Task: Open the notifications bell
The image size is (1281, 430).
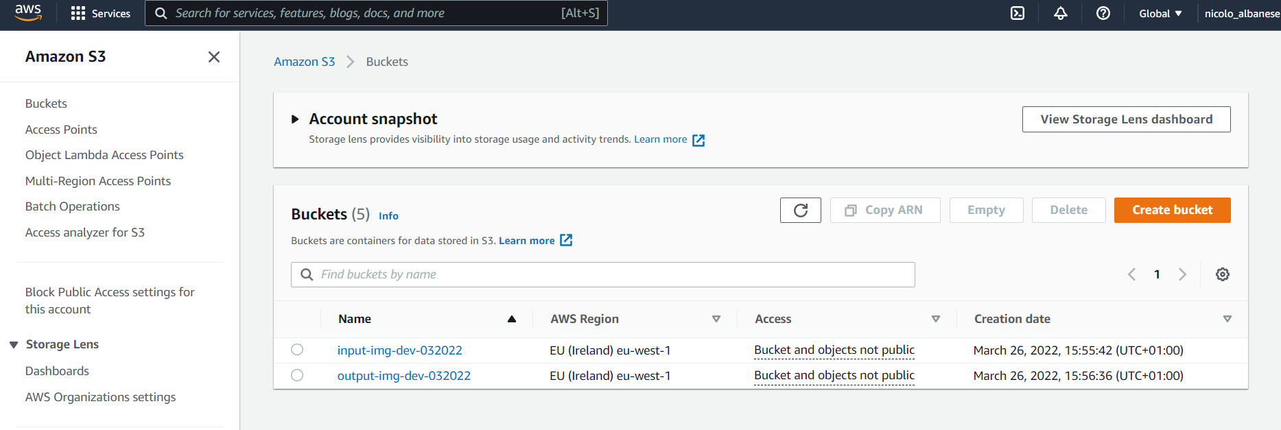Action: 1060,13
